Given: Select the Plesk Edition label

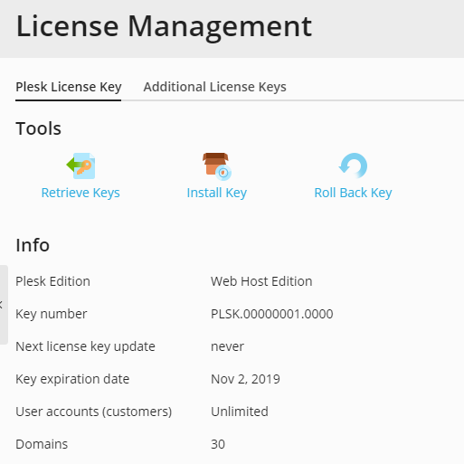Looking at the screenshot, I should (x=52, y=281).
